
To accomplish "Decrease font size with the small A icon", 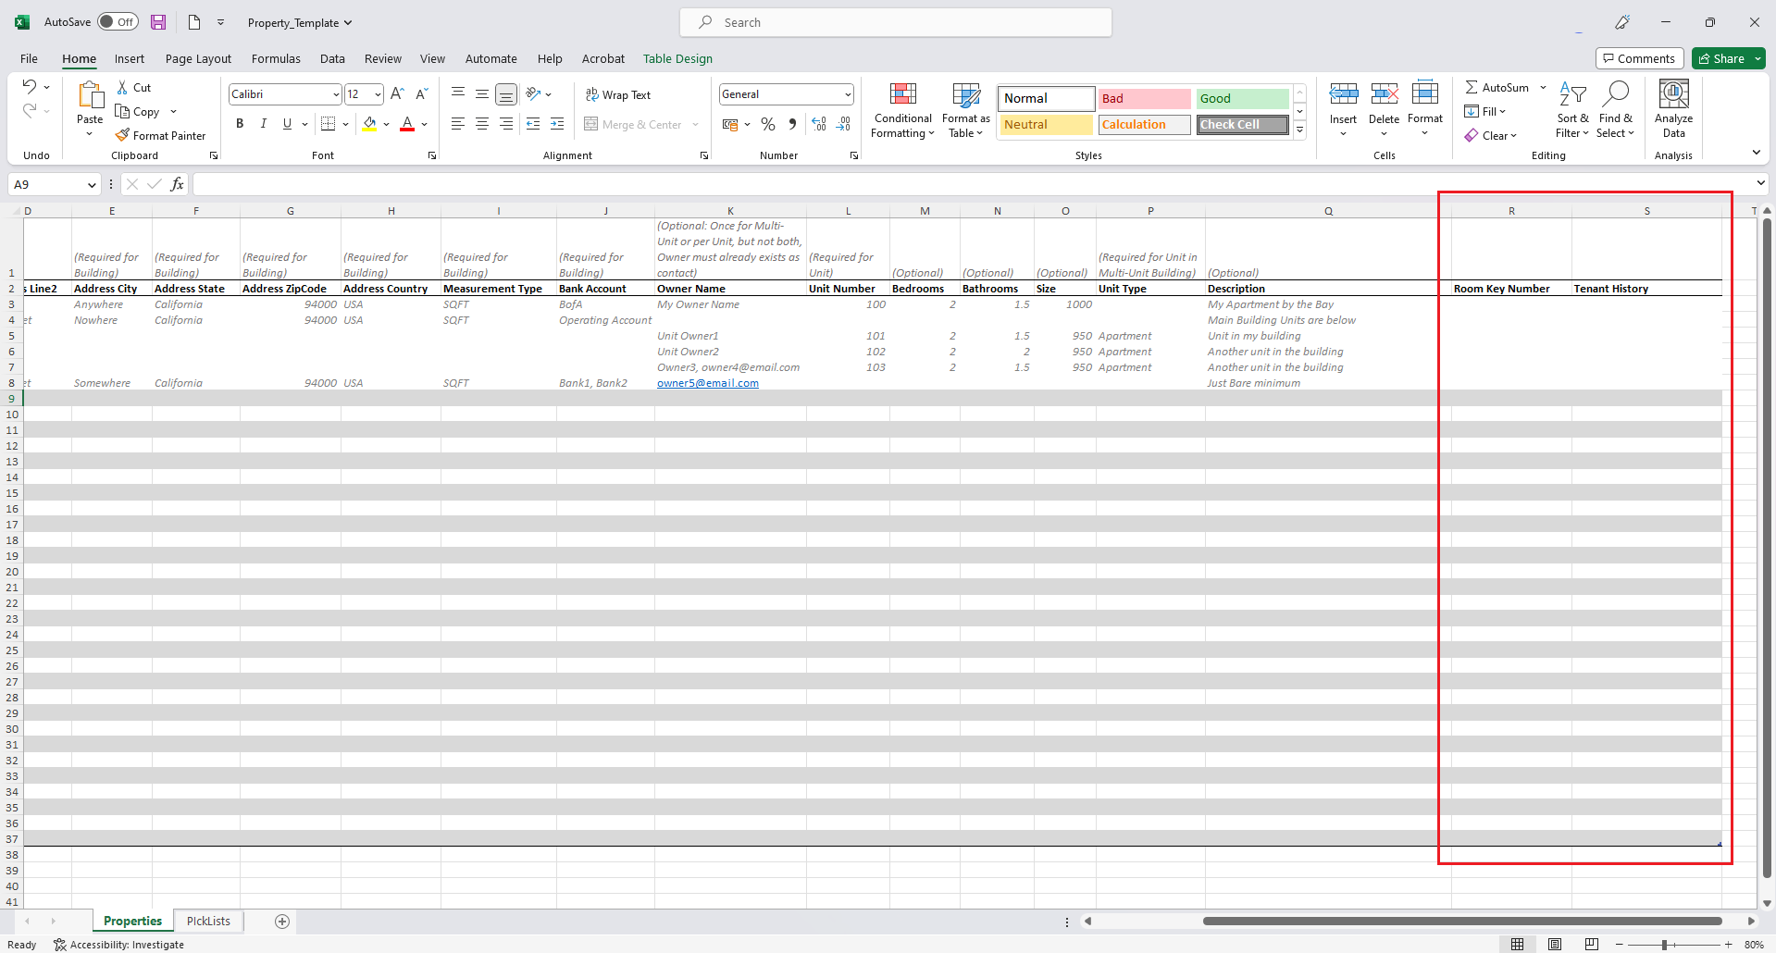I will [421, 93].
